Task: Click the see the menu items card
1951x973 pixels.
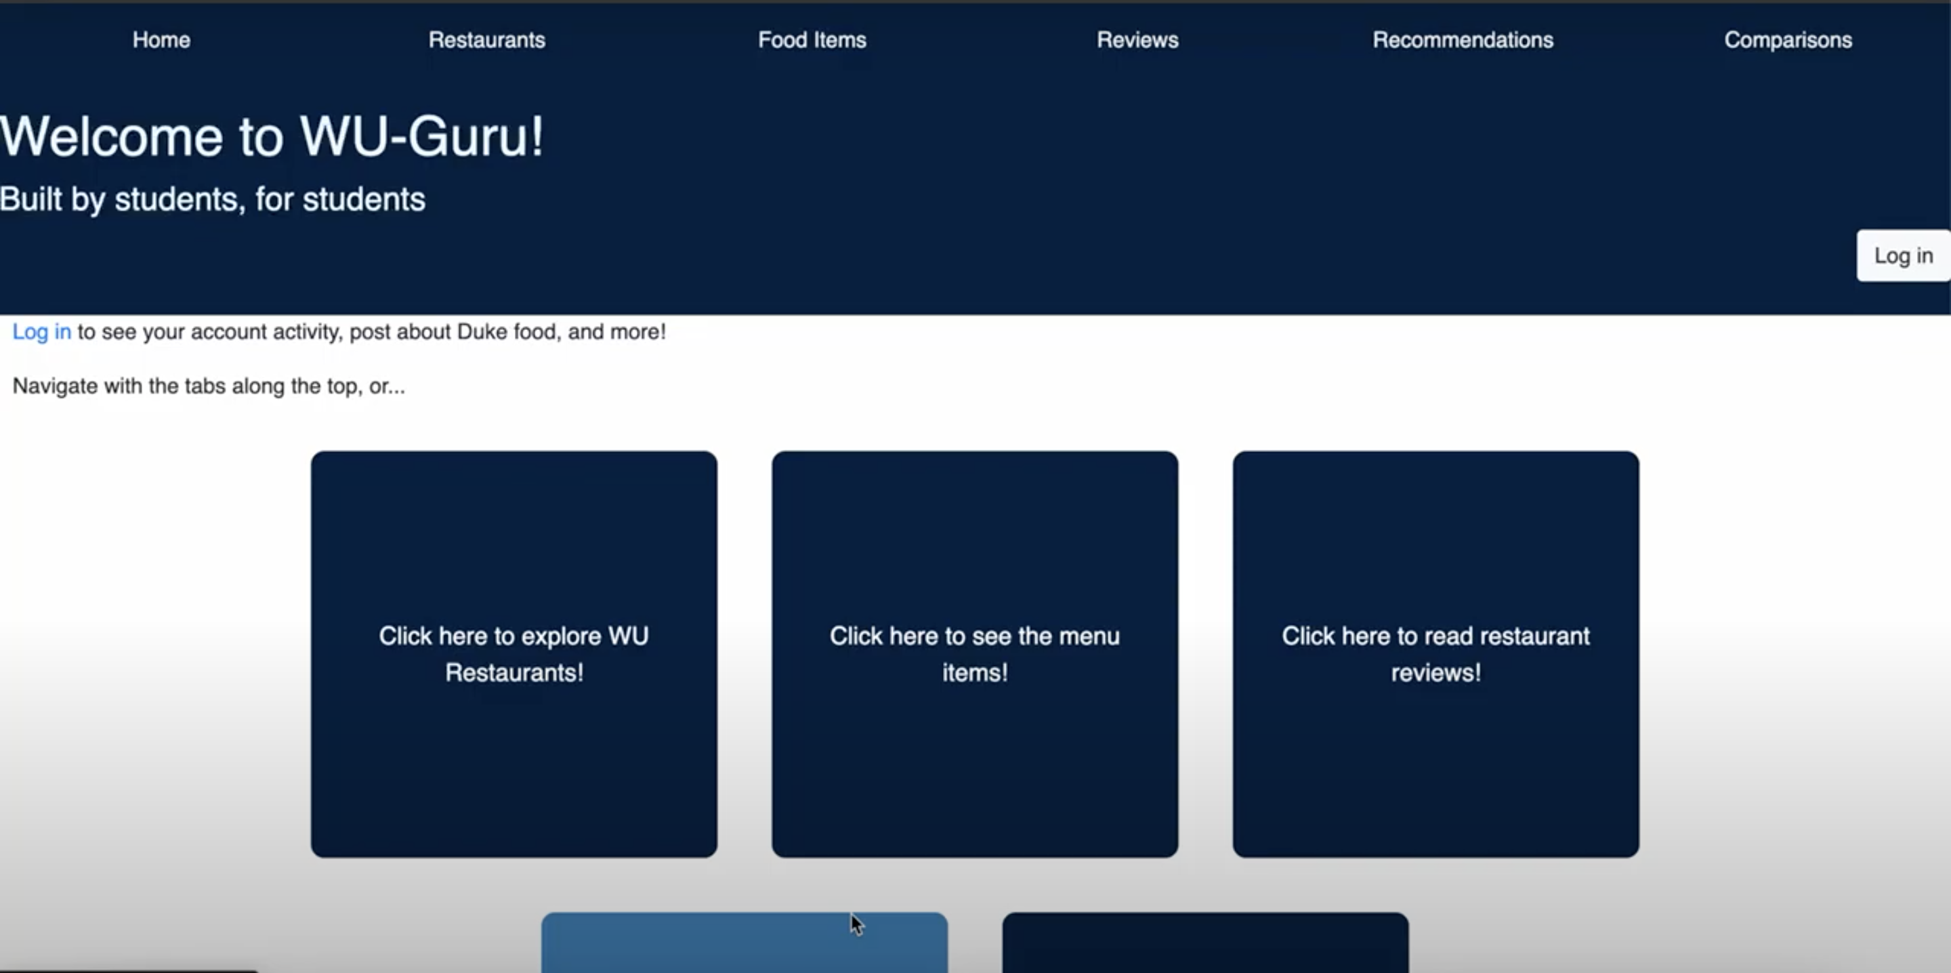Action: point(975,654)
